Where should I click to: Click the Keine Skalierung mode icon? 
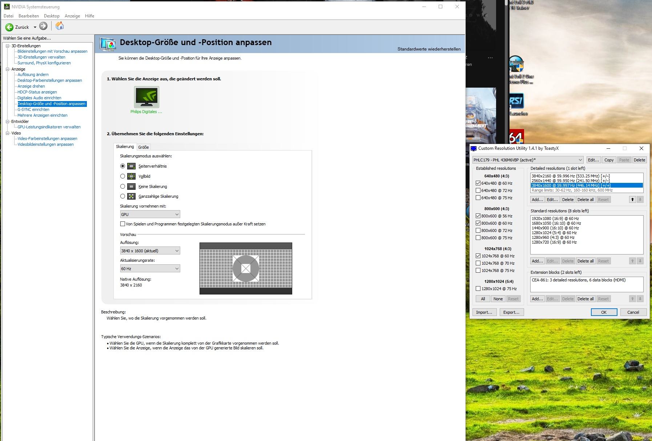coord(132,187)
